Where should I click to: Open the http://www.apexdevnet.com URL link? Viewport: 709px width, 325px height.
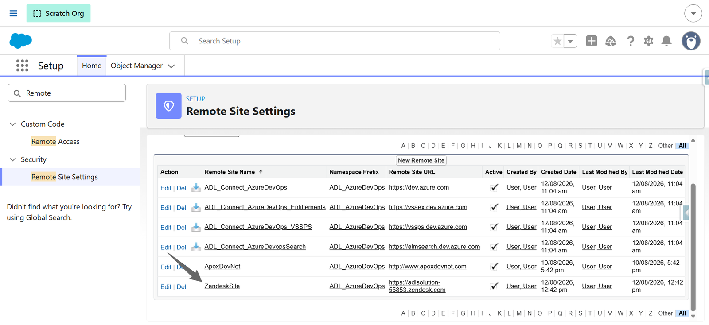428,266
